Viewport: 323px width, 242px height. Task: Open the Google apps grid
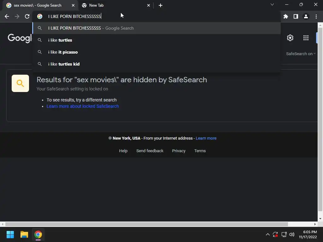306,38
